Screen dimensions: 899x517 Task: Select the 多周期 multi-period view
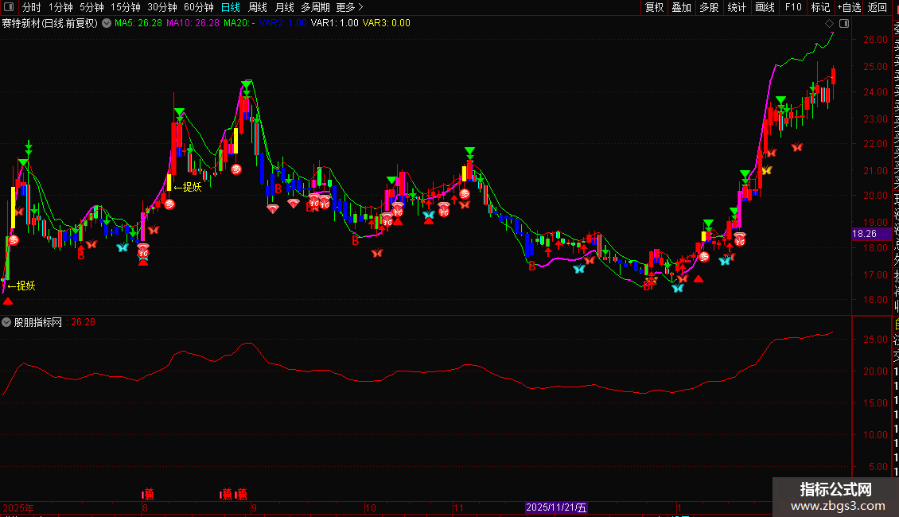[x=316, y=7]
